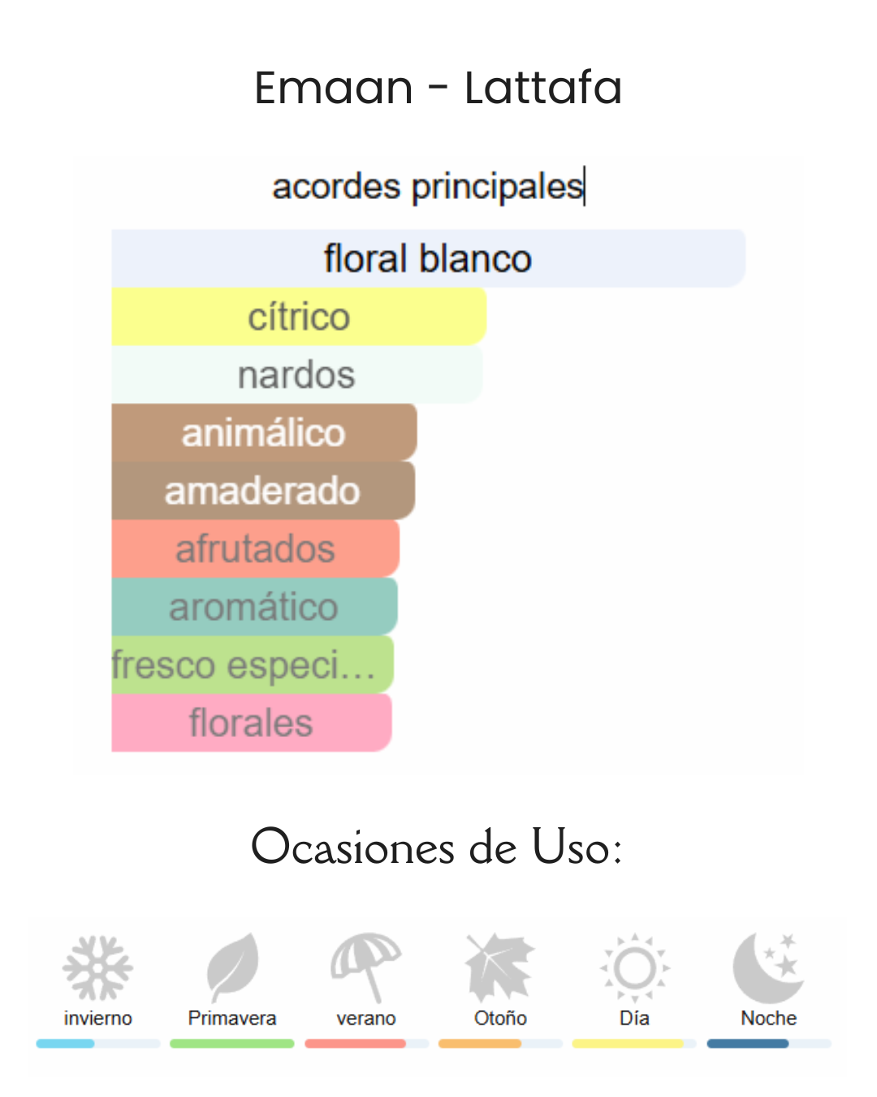Select the floral blanco accord bar
Image resolution: width=877 pixels, height=1097 pixels.
(428, 258)
